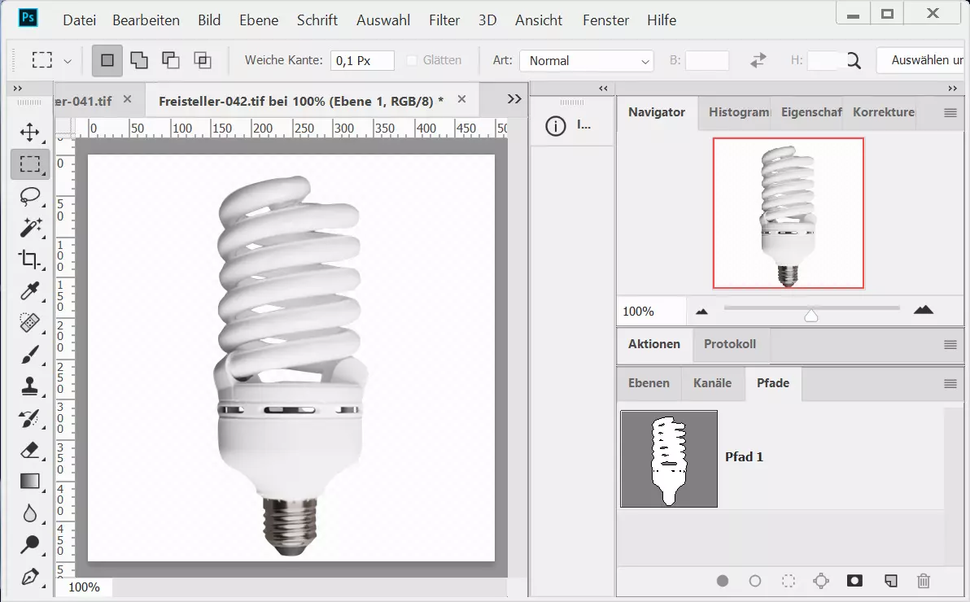Select the Pfad 1 thumbnail
The height and width of the screenshot is (602, 970).
[x=669, y=459]
